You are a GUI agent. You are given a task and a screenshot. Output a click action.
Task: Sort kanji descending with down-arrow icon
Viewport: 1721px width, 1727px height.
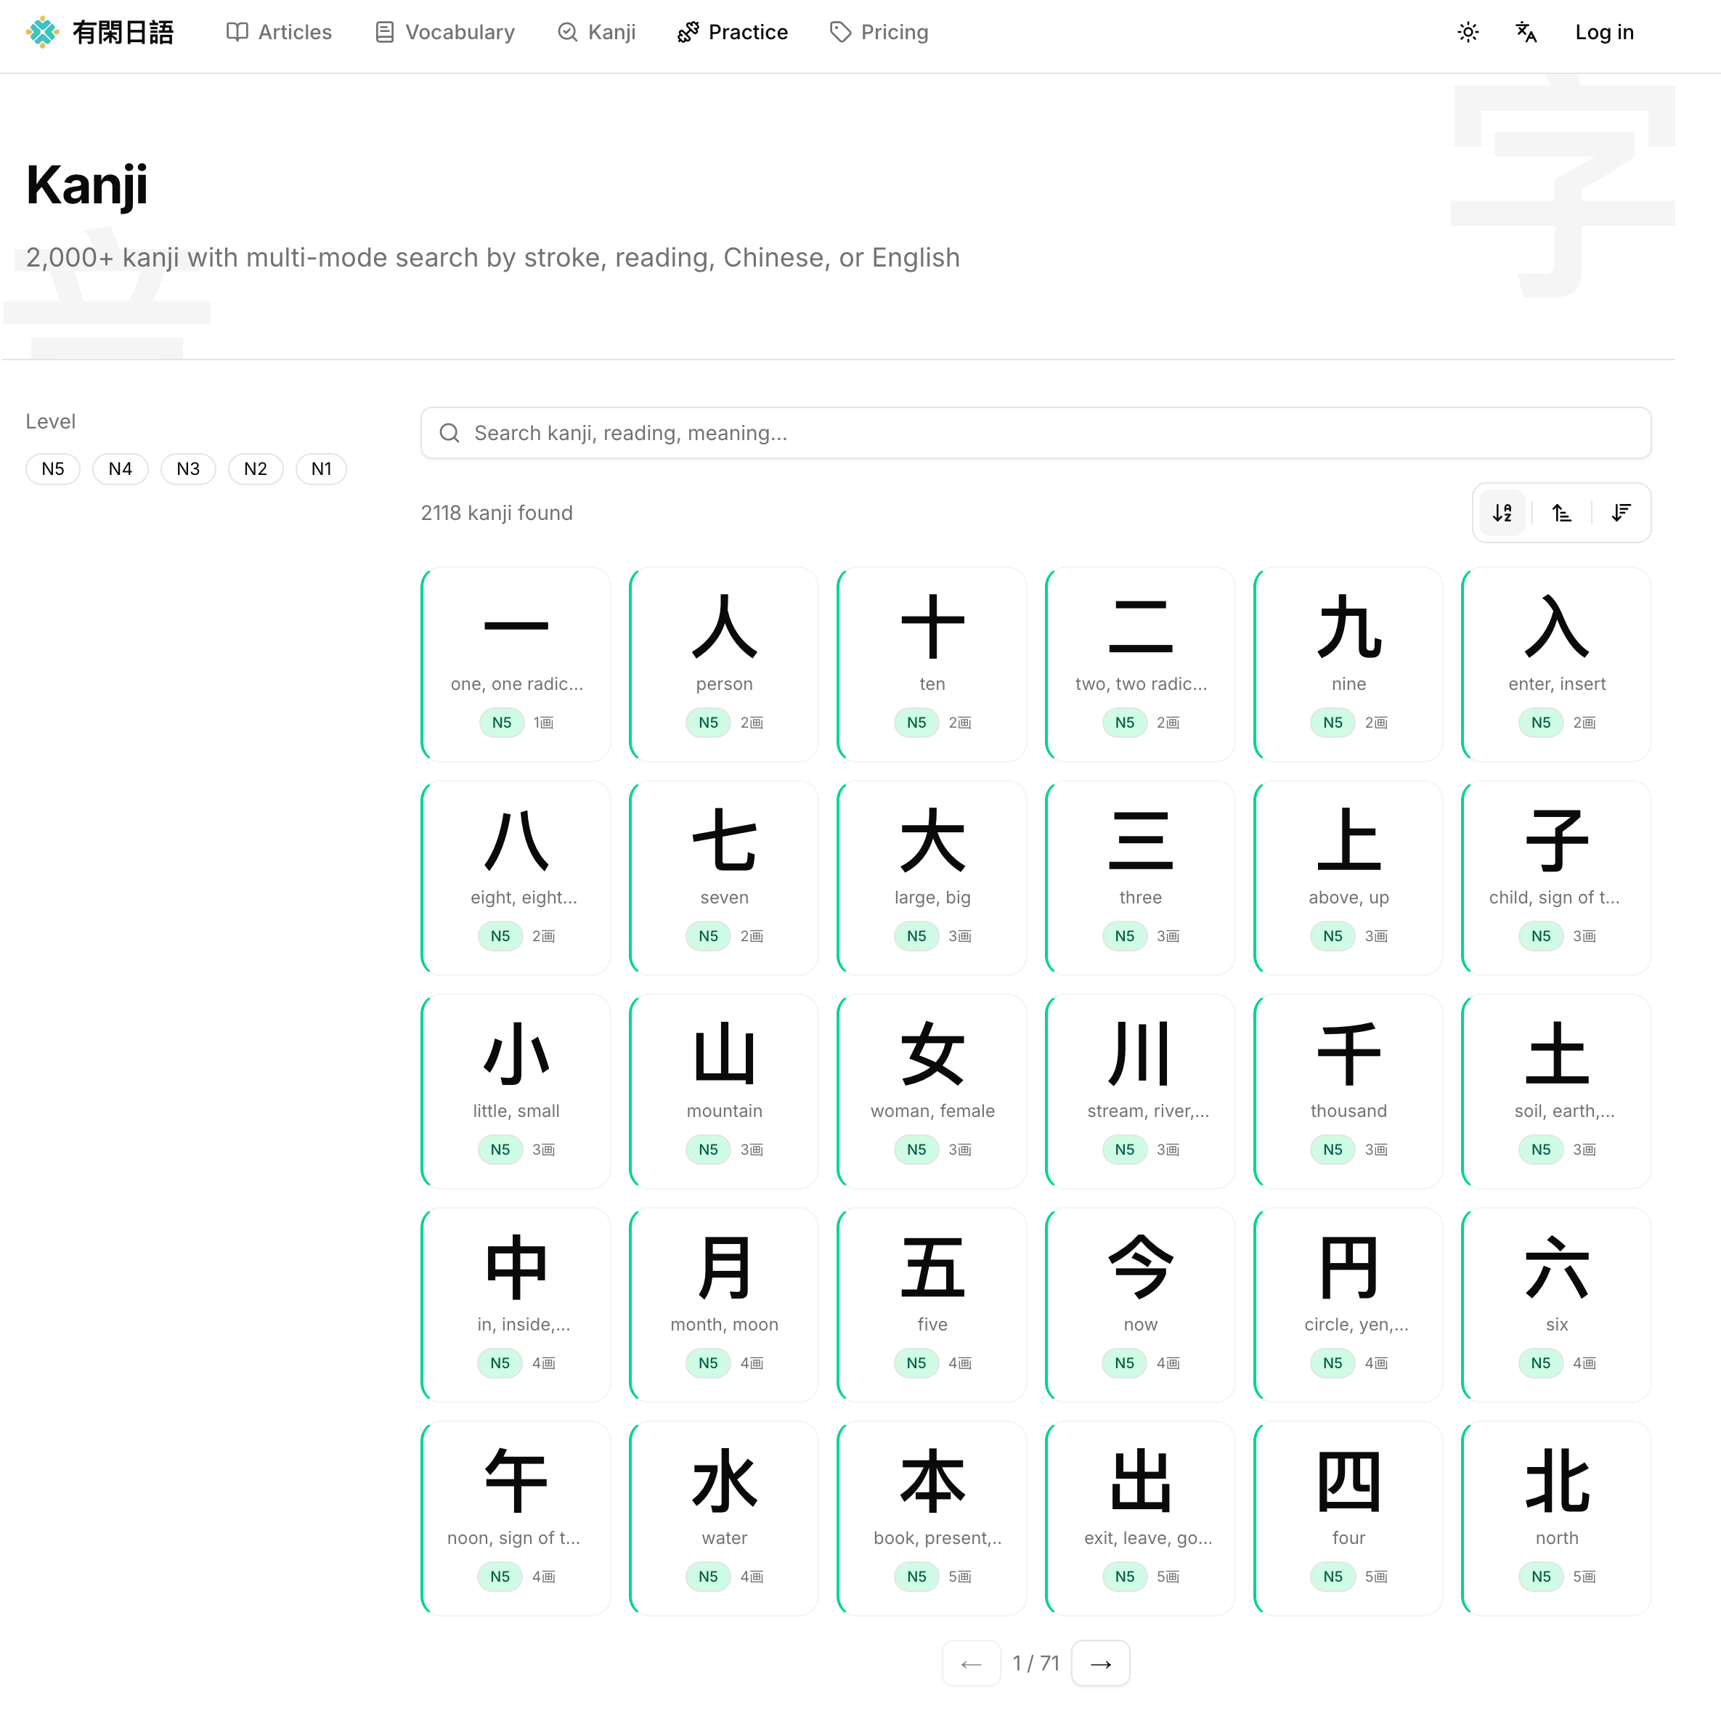[1620, 512]
